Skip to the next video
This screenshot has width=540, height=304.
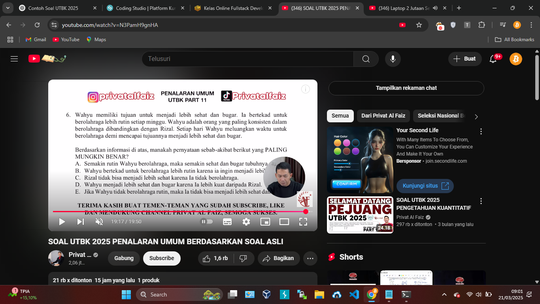(x=81, y=222)
